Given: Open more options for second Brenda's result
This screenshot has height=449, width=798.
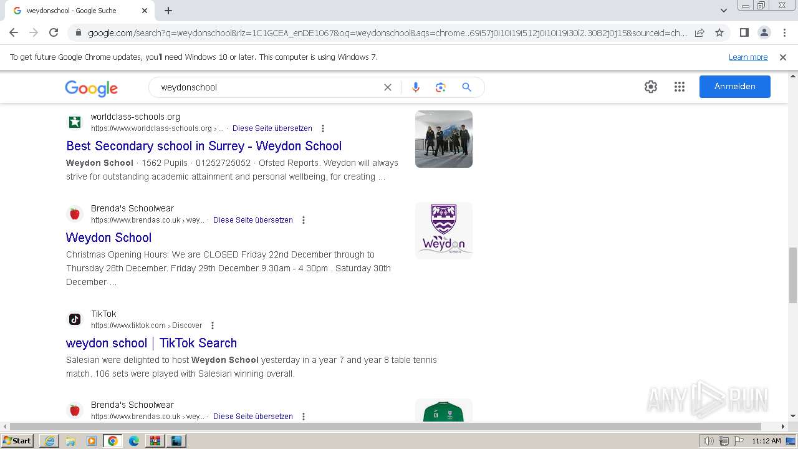Looking at the screenshot, I should pyautogui.click(x=304, y=417).
